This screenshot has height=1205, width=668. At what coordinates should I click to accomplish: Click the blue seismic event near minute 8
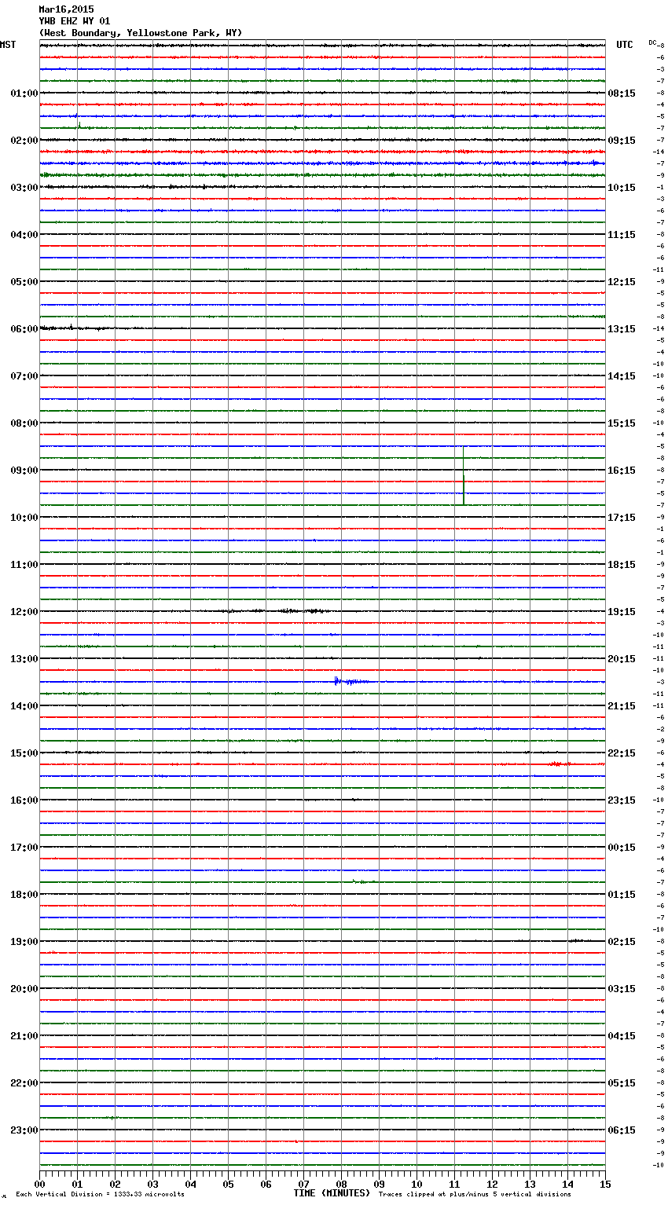coord(351,681)
